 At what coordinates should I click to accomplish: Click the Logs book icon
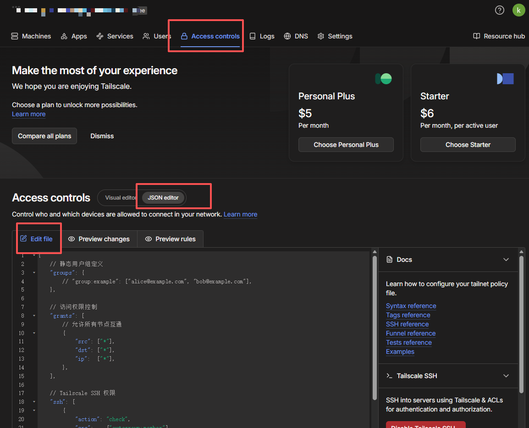click(x=253, y=36)
